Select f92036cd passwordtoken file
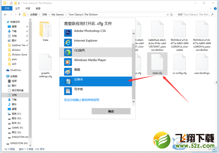 tap(202, 36)
